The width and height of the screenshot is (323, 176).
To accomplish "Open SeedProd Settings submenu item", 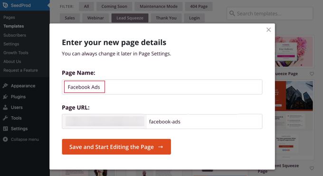I will (x=11, y=44).
